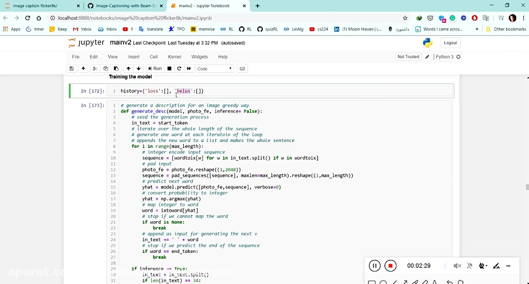Paste cells below icon

[116, 69]
